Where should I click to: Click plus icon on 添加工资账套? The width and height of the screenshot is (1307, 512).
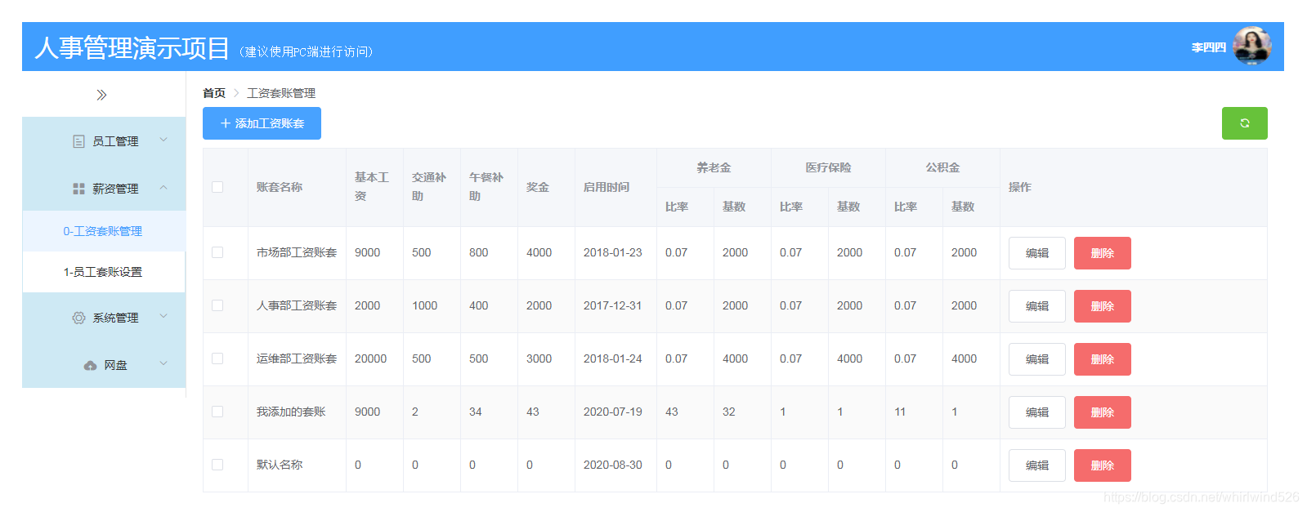pos(226,123)
